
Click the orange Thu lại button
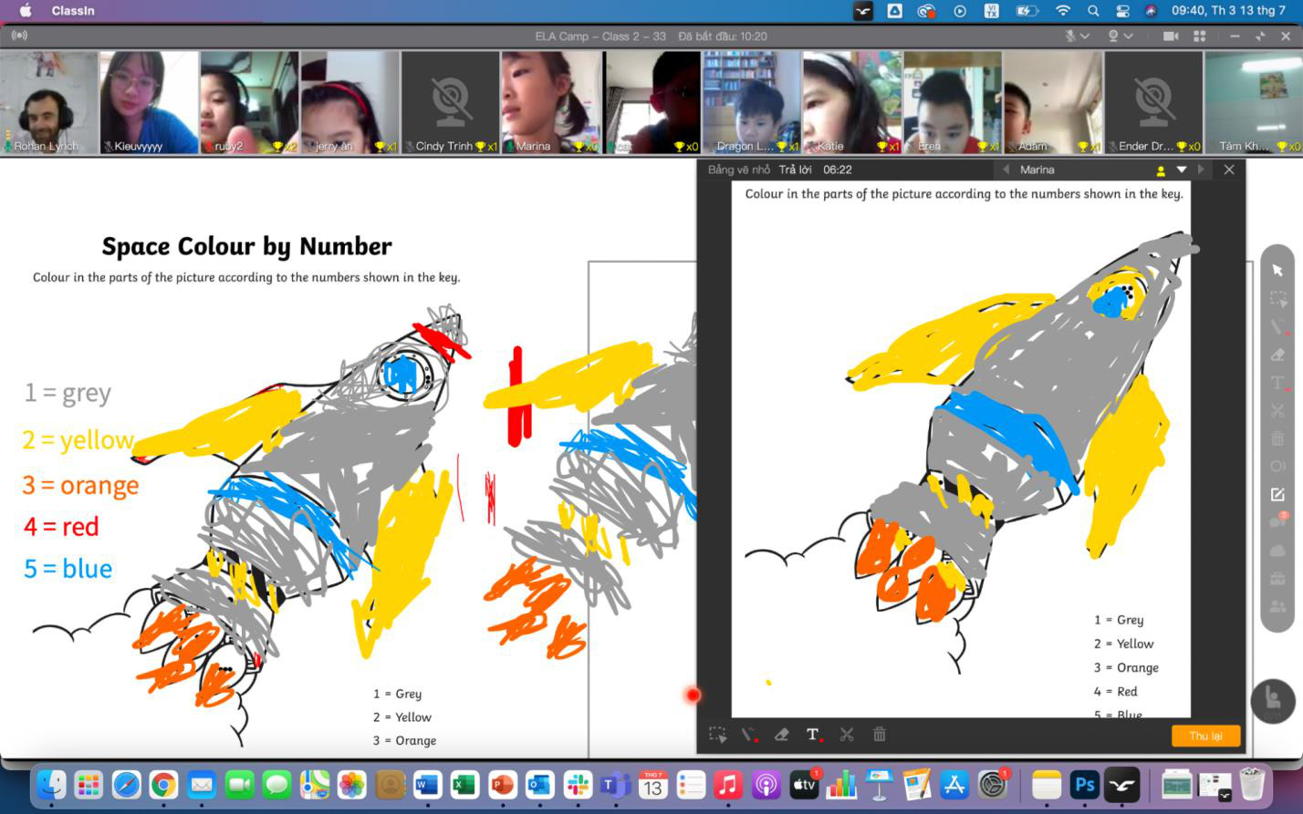[1205, 736]
